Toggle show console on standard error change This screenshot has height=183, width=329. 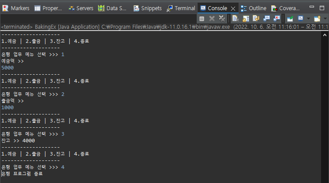pyautogui.click(x=277, y=19)
